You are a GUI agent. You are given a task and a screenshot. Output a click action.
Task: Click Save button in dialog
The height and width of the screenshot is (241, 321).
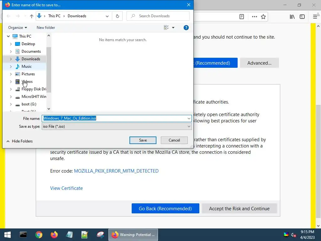(143, 140)
